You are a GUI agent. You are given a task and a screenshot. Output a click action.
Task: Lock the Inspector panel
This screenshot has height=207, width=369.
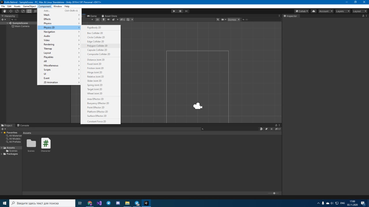point(363,16)
